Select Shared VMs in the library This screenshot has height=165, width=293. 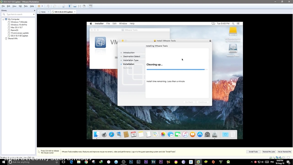pyautogui.click(x=13, y=38)
